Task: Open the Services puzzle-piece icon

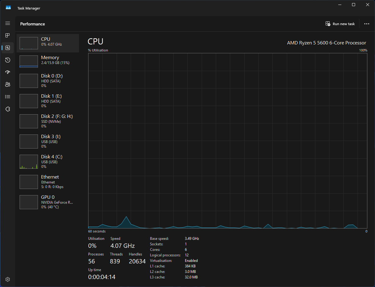Action: (x=7, y=109)
